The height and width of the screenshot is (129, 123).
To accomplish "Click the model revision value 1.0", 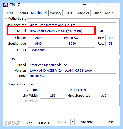I will point(100,31).
